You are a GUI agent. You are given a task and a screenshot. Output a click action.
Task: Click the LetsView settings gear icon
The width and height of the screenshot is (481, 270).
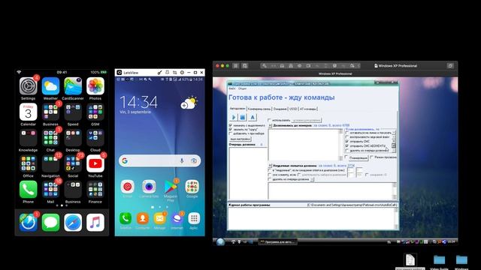tap(182, 73)
